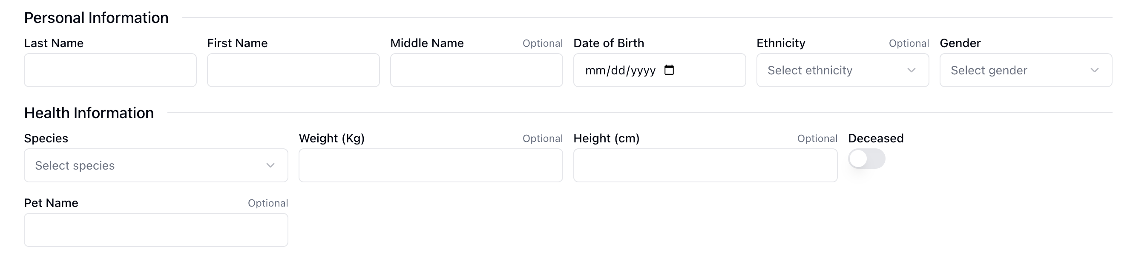1133x258 pixels.
Task: Click the "Date of Birth" label
Action: click(x=609, y=43)
